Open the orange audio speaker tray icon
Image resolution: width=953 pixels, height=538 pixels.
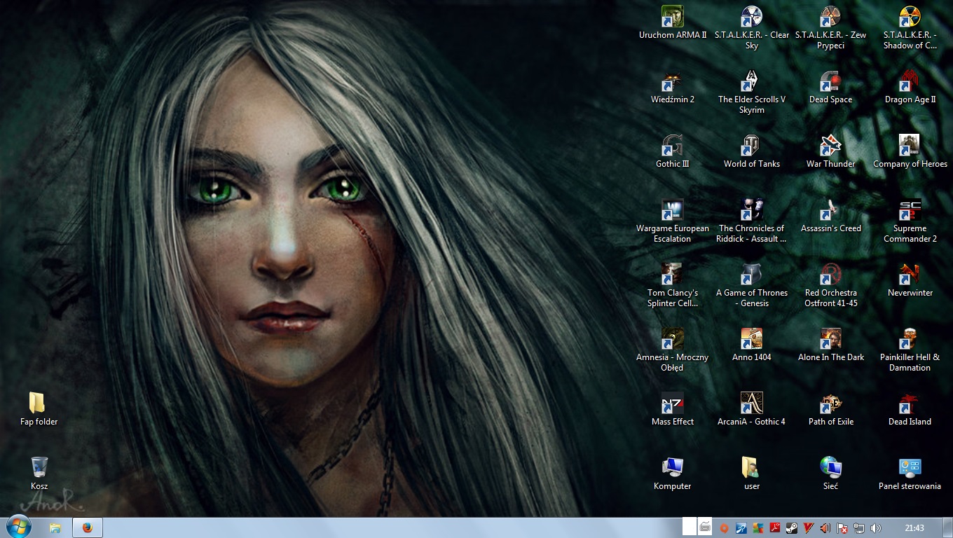(825, 528)
